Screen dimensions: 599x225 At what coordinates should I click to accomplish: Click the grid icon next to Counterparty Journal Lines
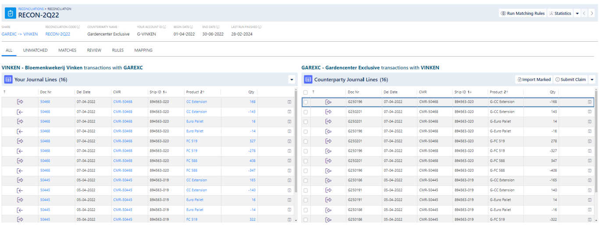pyautogui.click(x=308, y=79)
